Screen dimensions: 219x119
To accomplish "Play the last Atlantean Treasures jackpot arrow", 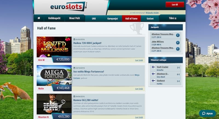I will tap(178, 49).
